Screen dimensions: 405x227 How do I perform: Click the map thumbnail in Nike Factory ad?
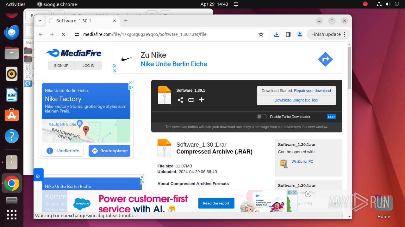86,131
